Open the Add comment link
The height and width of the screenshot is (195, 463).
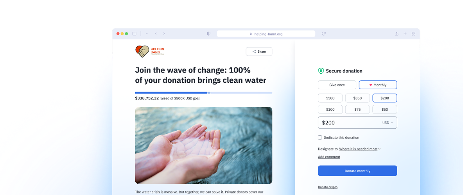click(329, 157)
